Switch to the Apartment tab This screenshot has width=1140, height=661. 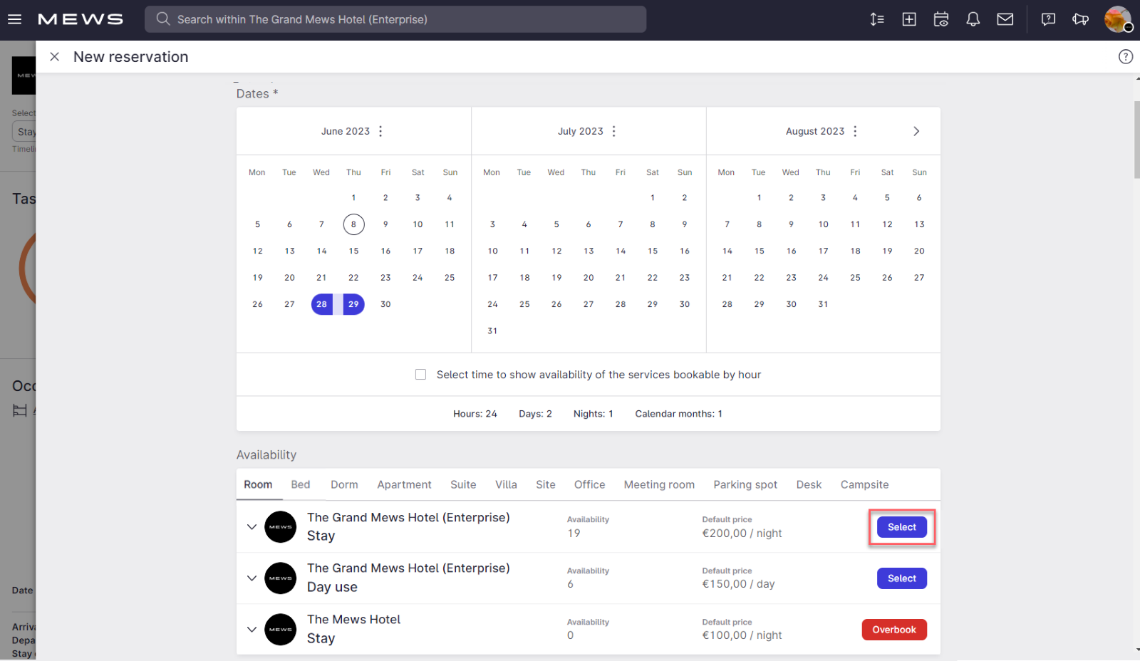click(x=404, y=484)
